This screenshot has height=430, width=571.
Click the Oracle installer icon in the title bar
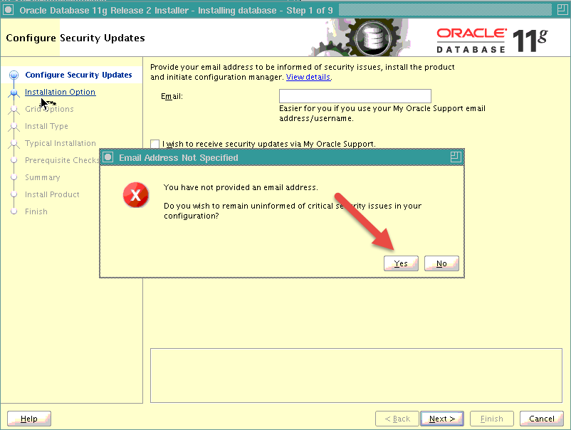[x=7, y=10]
